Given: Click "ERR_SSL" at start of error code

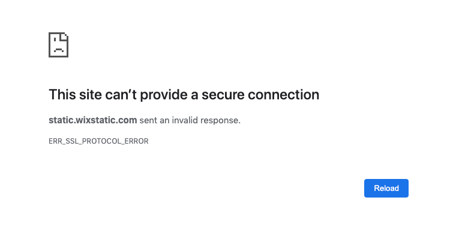Looking at the screenshot, I should pyautogui.click(x=62, y=141).
